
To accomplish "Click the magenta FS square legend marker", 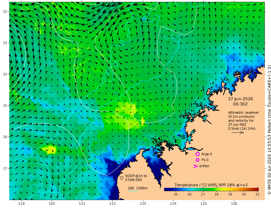I will pyautogui.click(x=197, y=160).
